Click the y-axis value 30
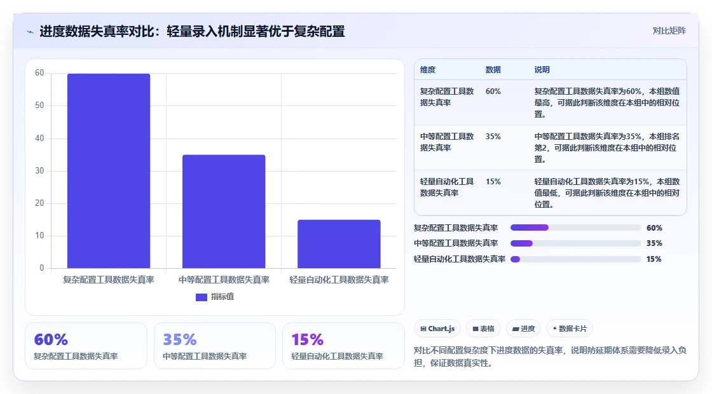Image resolution: width=712 pixels, height=394 pixels. [x=39, y=171]
